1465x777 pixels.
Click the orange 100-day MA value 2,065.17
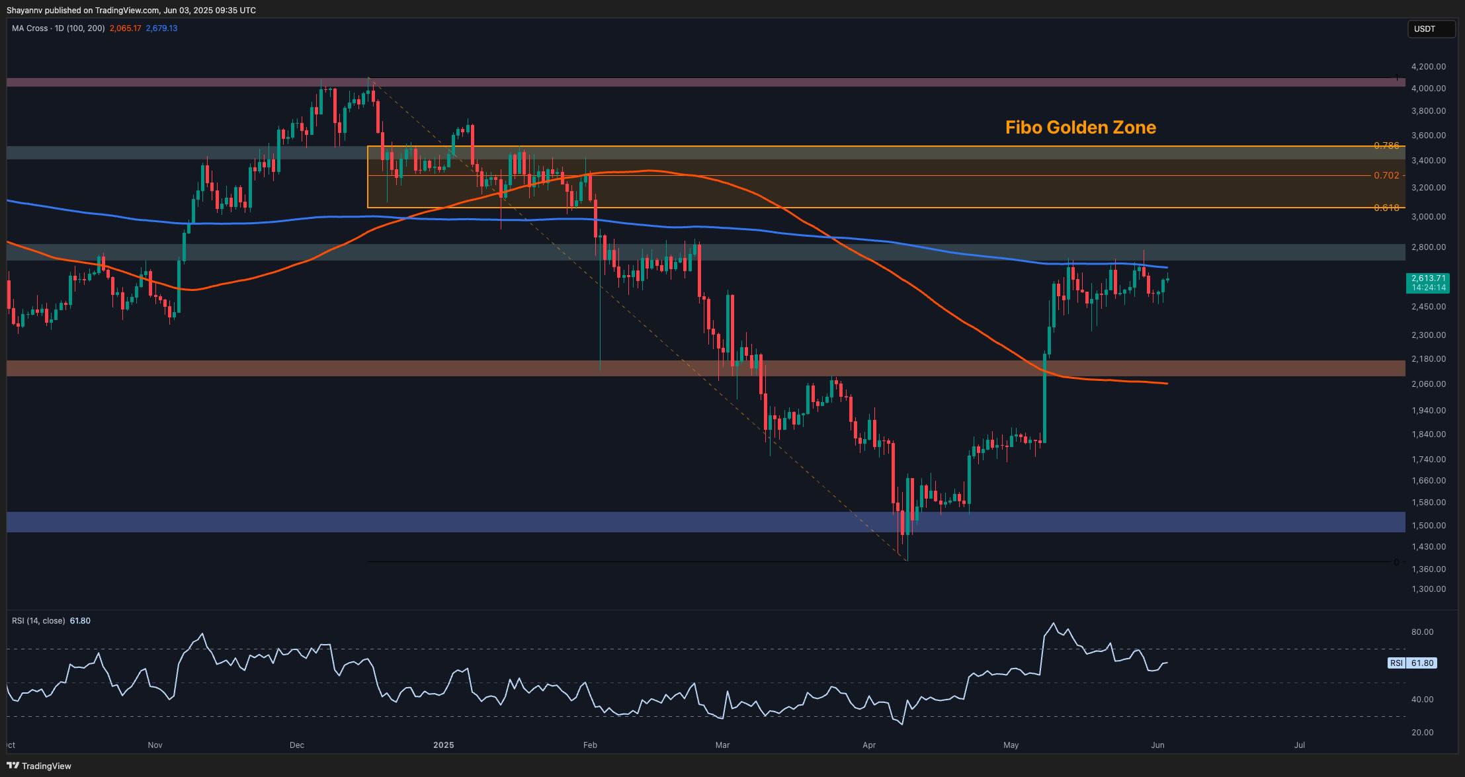[x=125, y=28]
